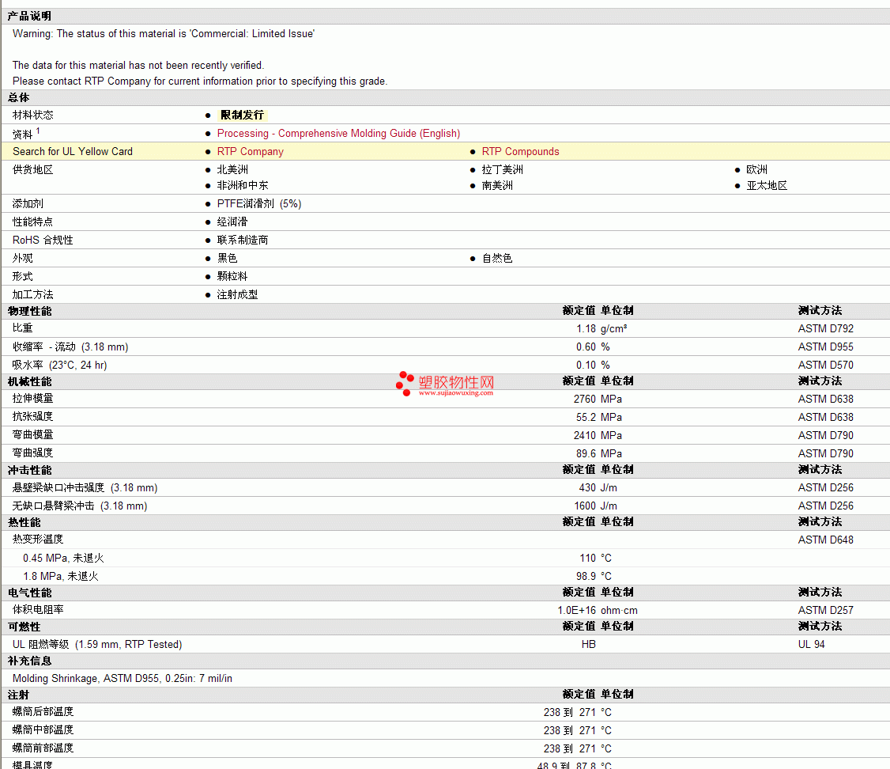Click the 注射 section header
Viewport: 890px width, 769px height.
[x=18, y=695]
